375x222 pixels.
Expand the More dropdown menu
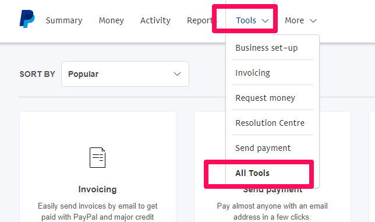(300, 20)
